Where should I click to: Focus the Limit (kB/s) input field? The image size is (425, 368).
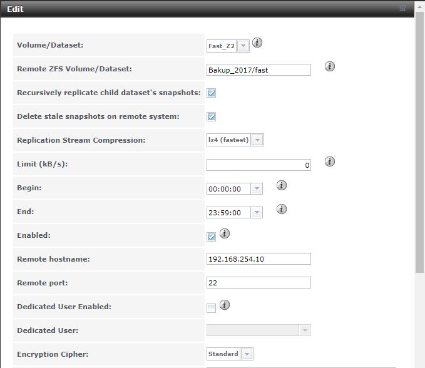click(259, 165)
